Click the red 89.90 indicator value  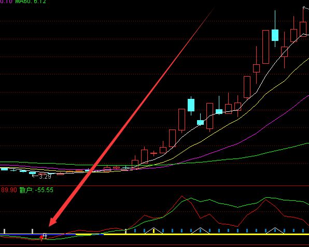pyautogui.click(x=9, y=190)
